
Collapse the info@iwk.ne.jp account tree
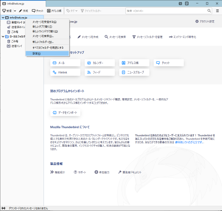3,18
